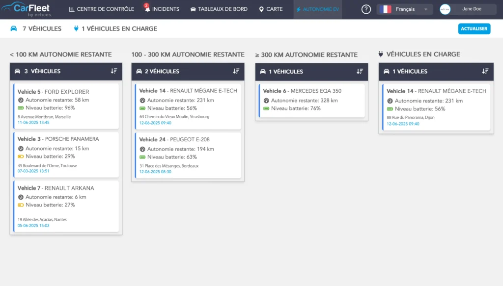Sort the under 100 km vehicles column
This screenshot has height=286, width=503.
point(114,71)
